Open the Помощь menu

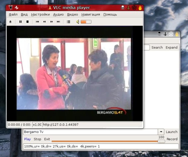110,15
